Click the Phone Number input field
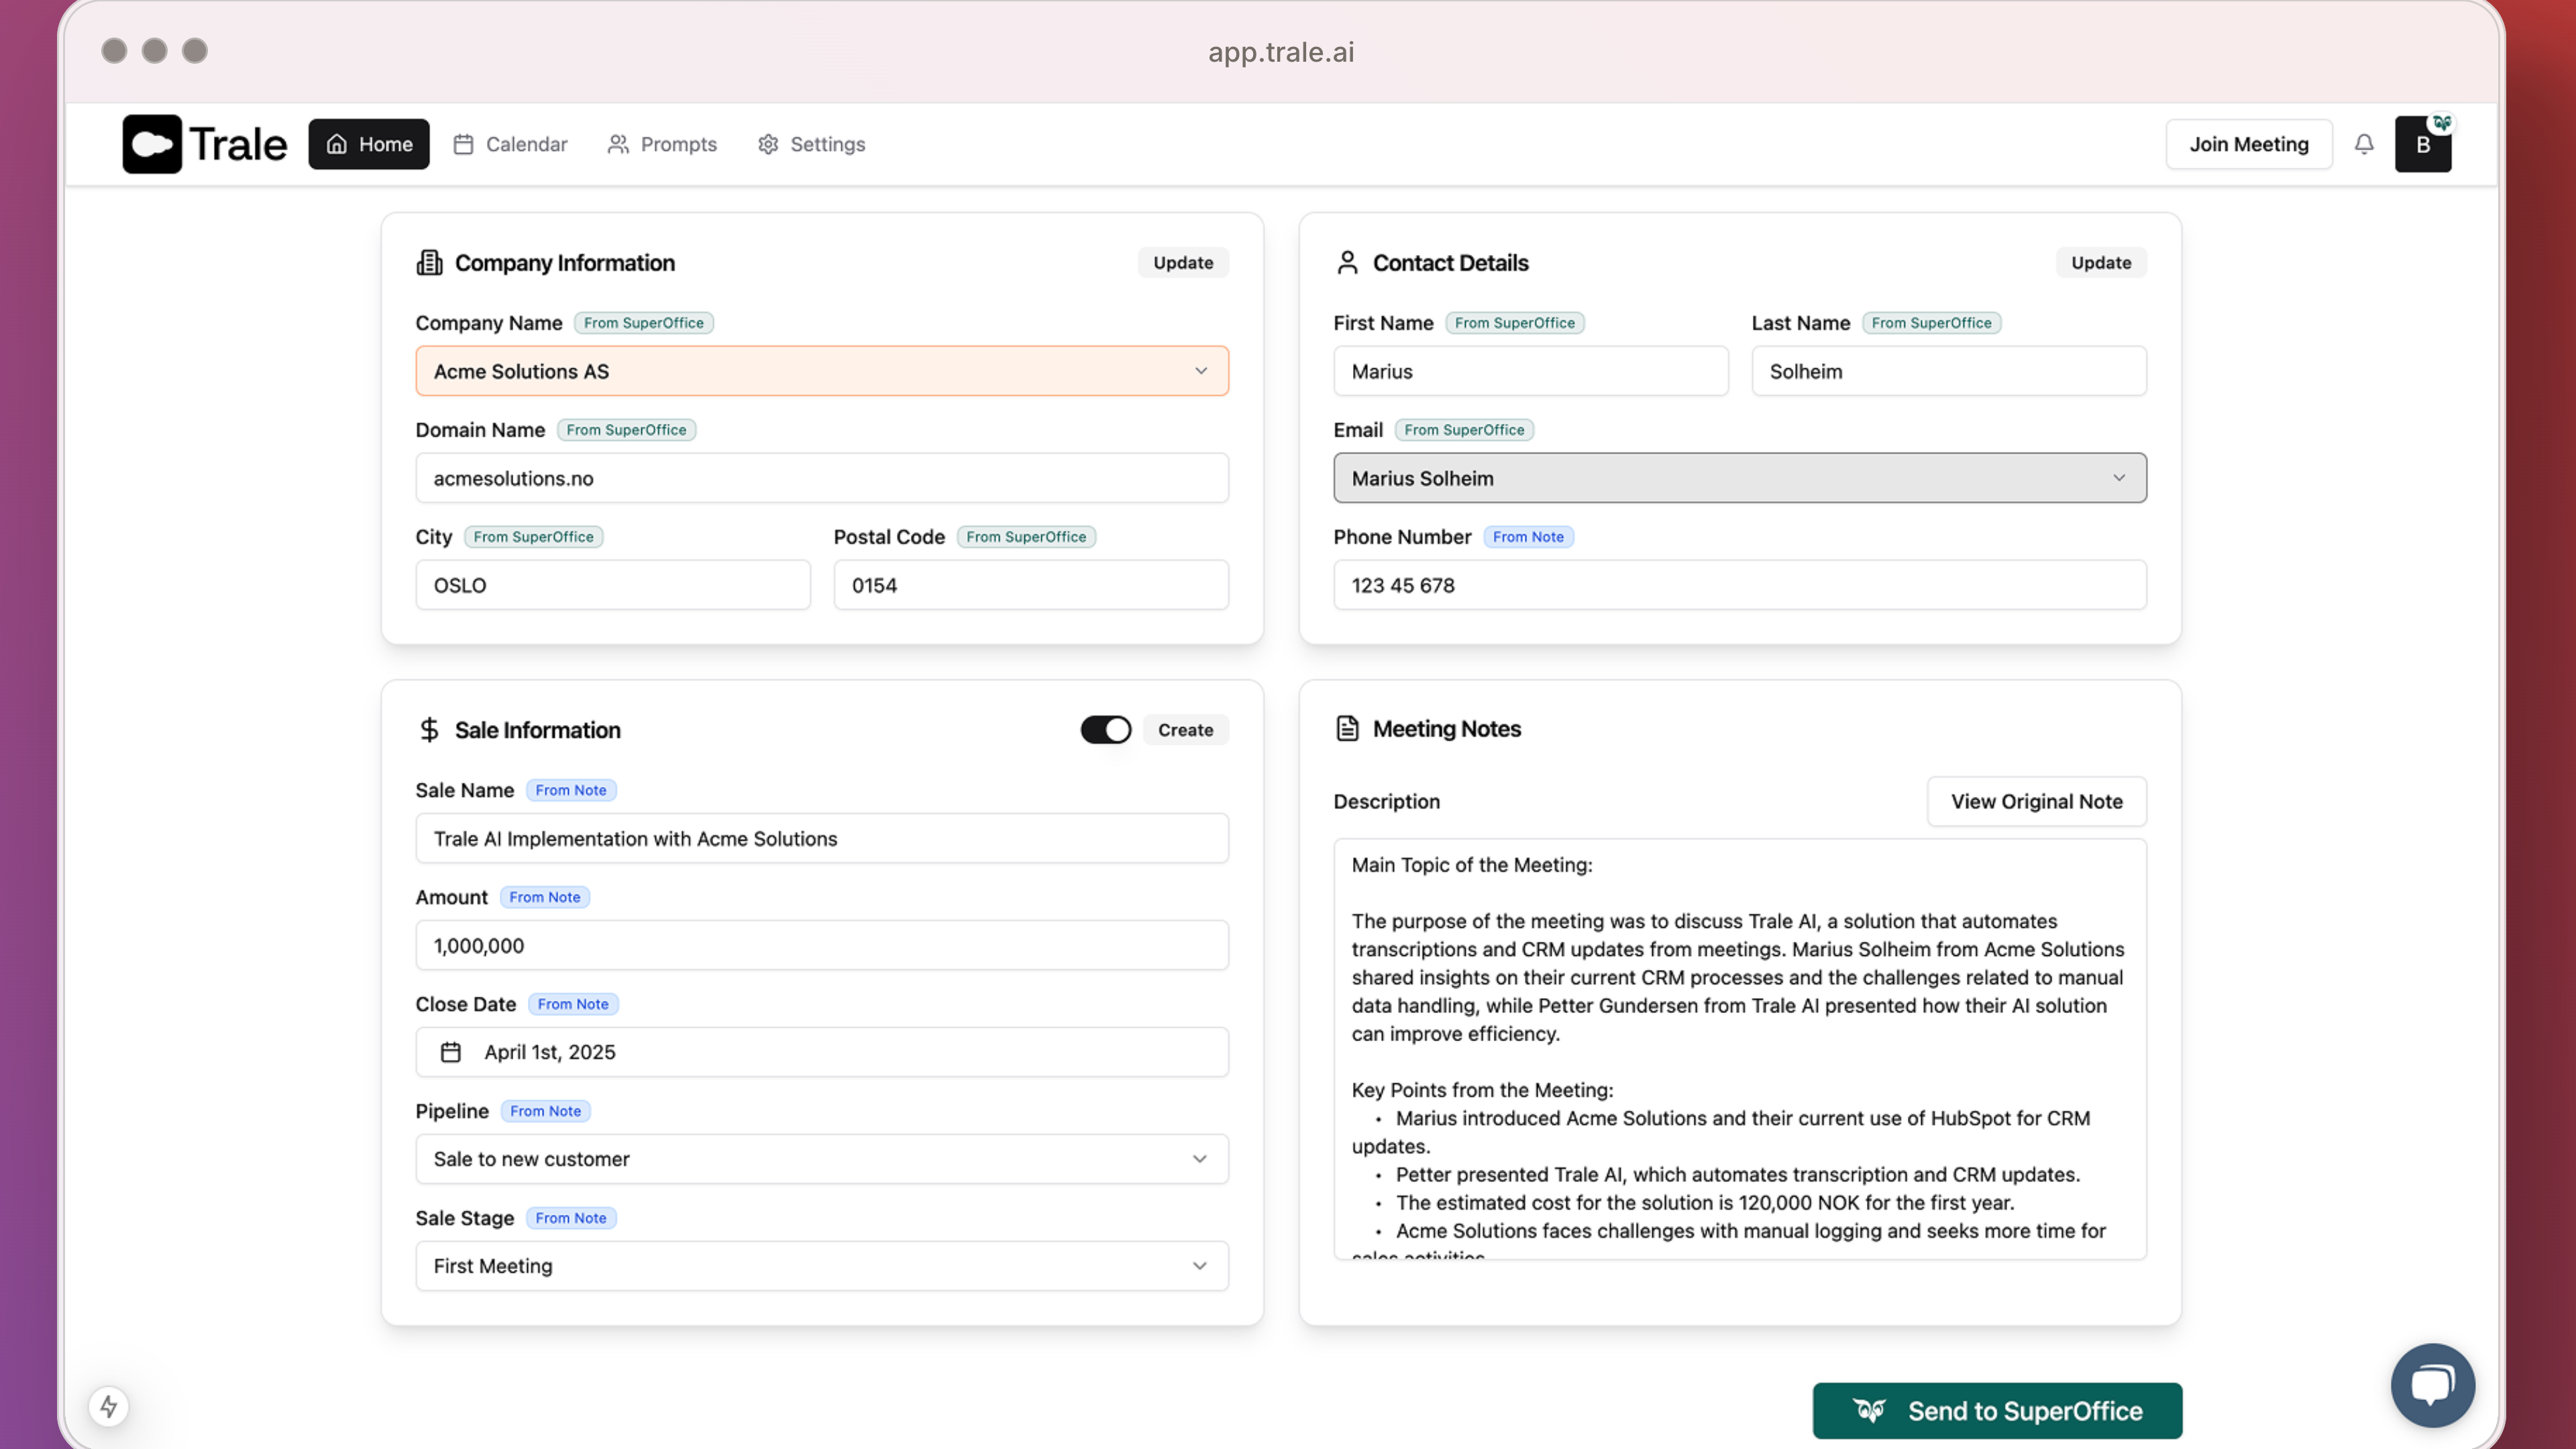 (x=1739, y=585)
